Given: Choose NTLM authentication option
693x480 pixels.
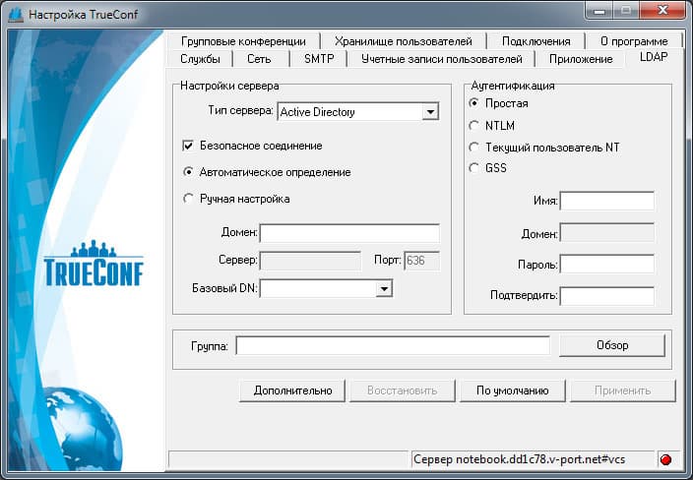Looking at the screenshot, I should (x=473, y=126).
